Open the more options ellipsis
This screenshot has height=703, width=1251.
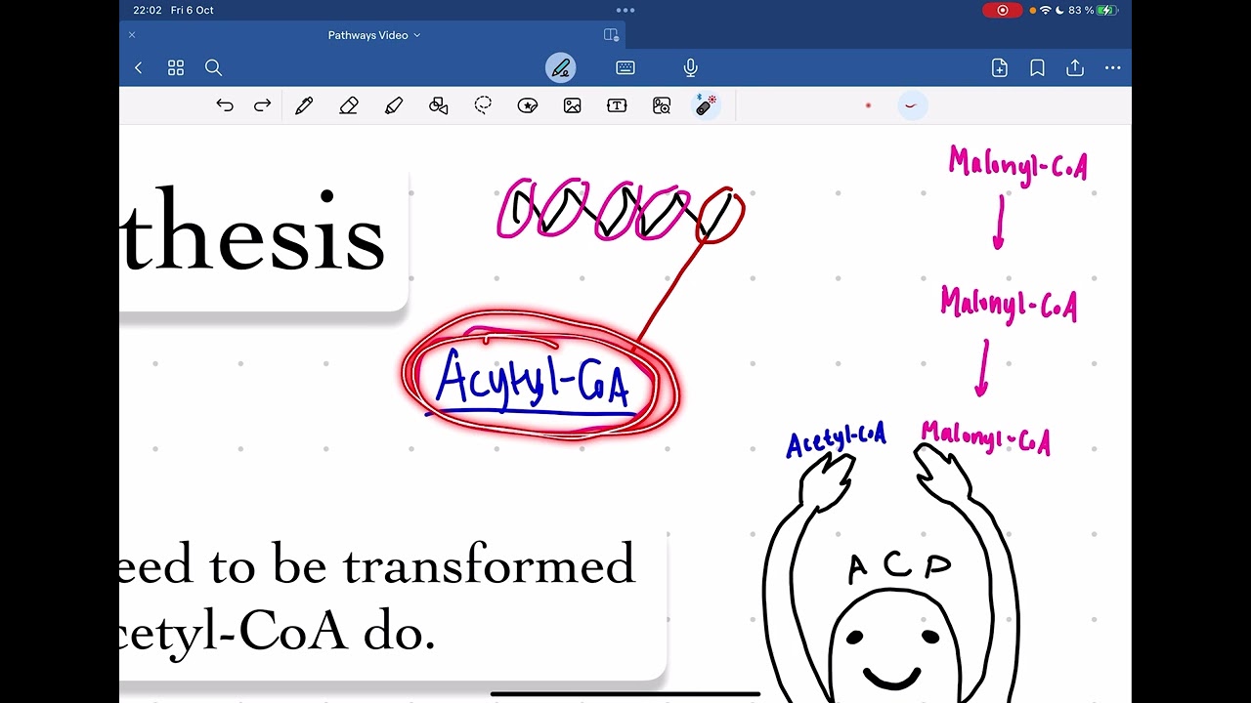point(1112,68)
